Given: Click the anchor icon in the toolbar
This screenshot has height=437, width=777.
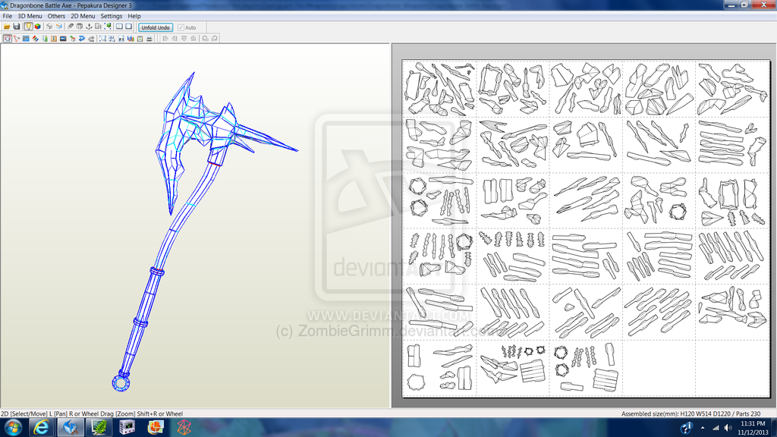Looking at the screenshot, I should click(90, 27).
